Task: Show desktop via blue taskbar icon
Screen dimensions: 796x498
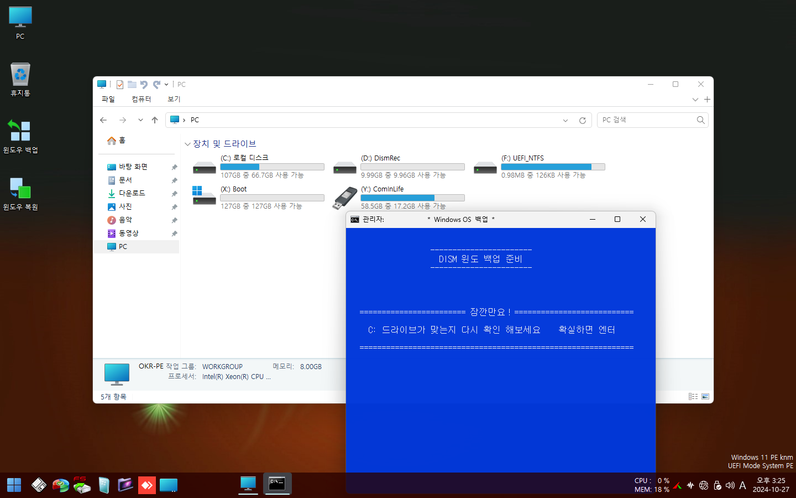Action: (x=169, y=485)
